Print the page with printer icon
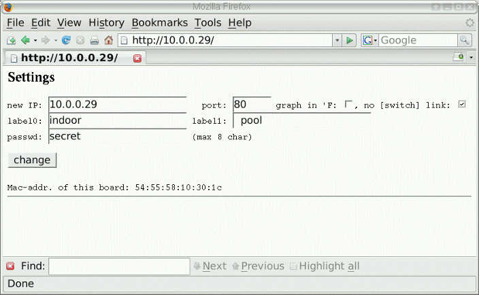Image resolution: width=479 pixels, height=295 pixels. click(x=95, y=40)
